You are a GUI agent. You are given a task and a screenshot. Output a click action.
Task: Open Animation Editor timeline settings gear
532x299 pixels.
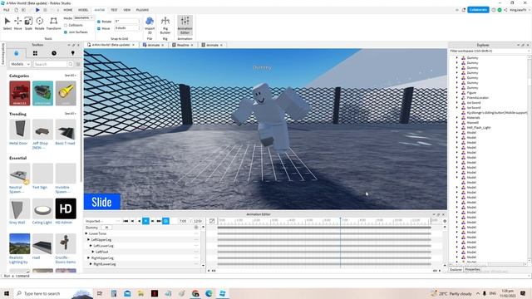click(x=445, y=221)
